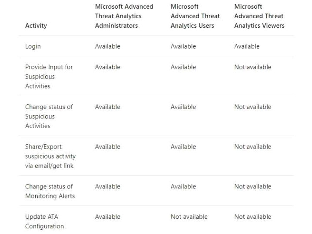Click Not available for Viewers Change Suspicious status
This screenshot has height=234, width=312.
[253, 107]
